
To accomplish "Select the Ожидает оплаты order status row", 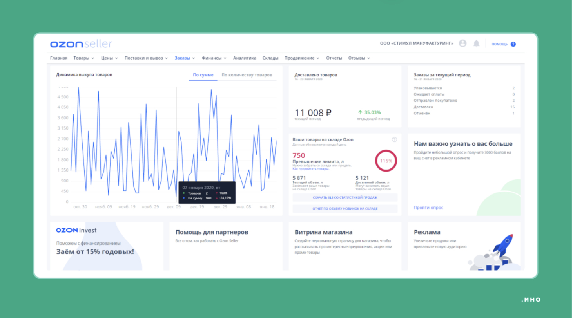I will pyautogui.click(x=464, y=94).
